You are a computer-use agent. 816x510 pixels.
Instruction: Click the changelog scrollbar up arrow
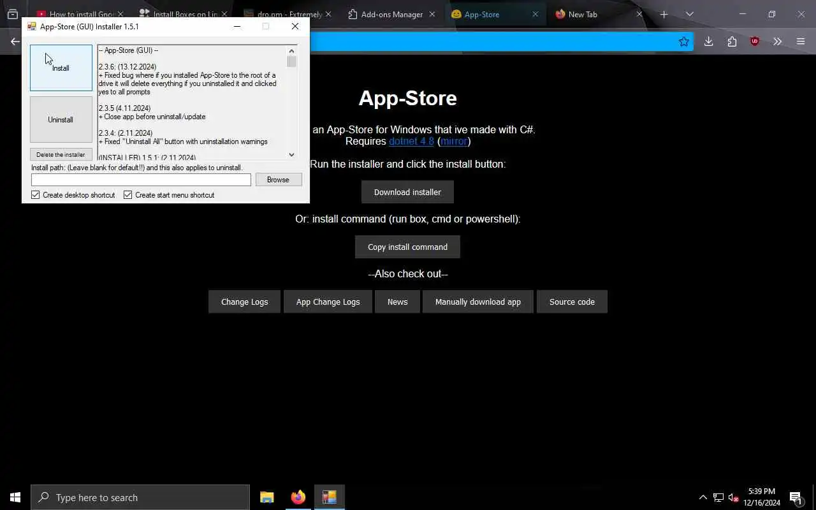tap(292, 50)
